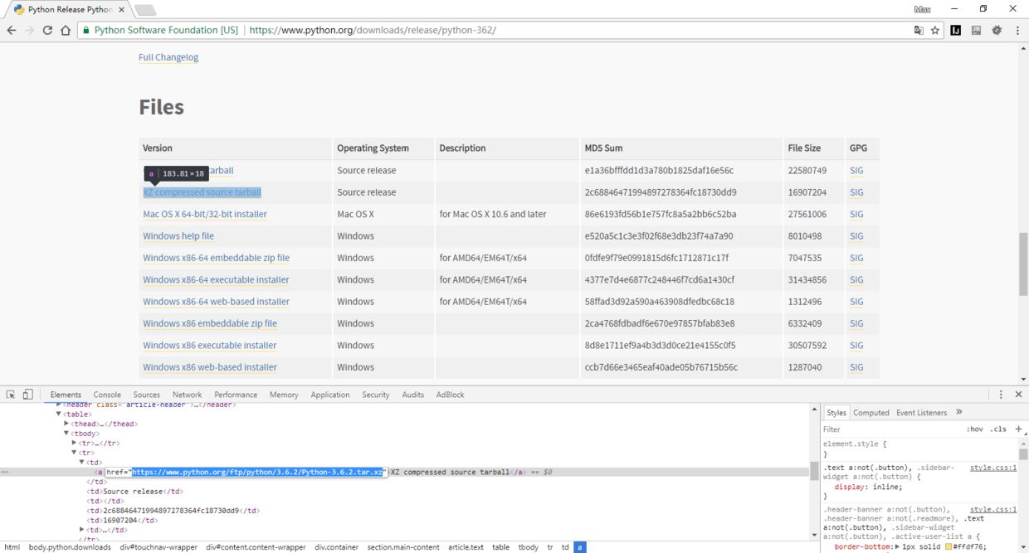
Task: Select section.main-content breadcrumb
Action: [x=403, y=547]
